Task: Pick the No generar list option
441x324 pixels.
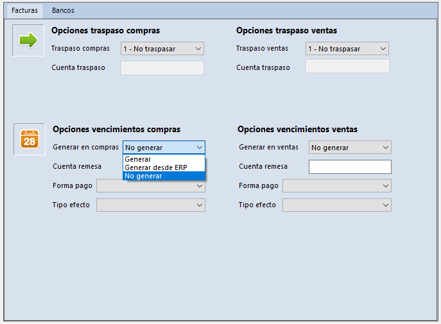Action: [164, 176]
